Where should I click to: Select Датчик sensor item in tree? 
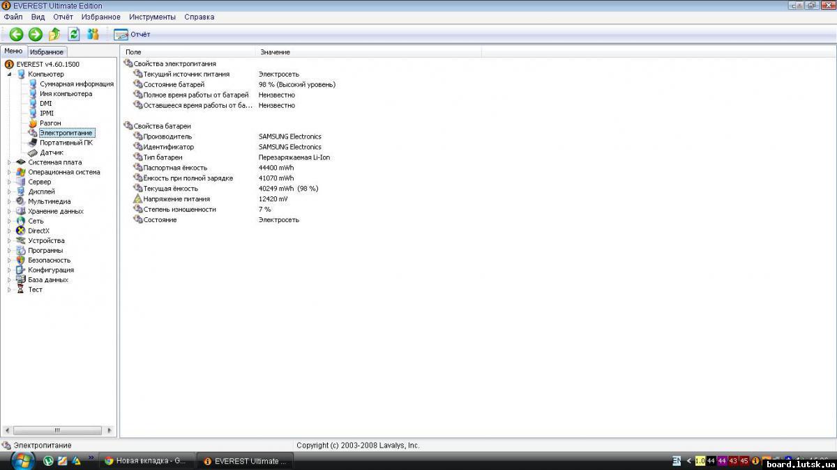click(51, 152)
